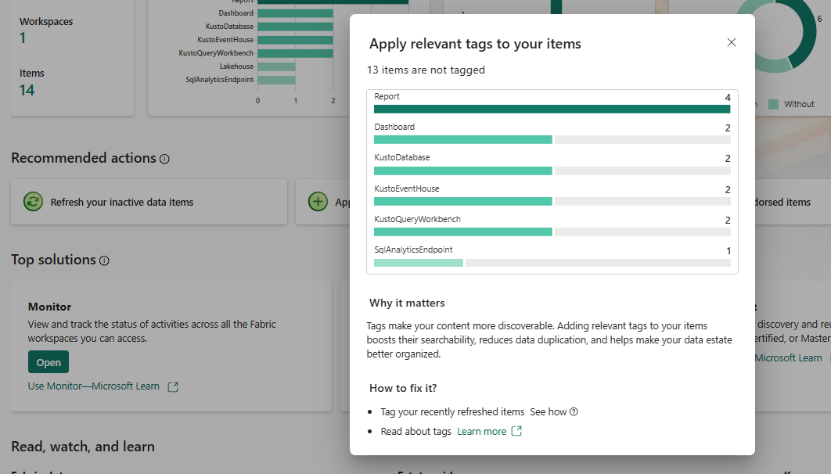The image size is (831, 474).
Task: Follow the Learn more link about tags
Action: tap(481, 432)
